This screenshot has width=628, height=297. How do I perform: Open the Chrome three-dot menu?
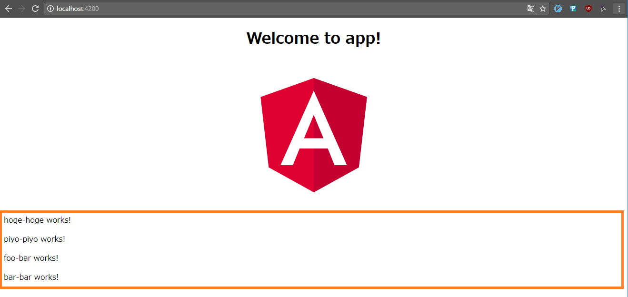[x=619, y=9]
